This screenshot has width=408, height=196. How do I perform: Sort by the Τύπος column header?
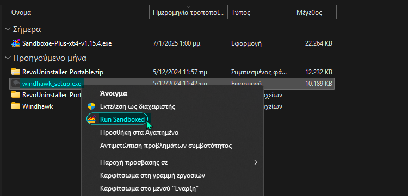(x=240, y=12)
